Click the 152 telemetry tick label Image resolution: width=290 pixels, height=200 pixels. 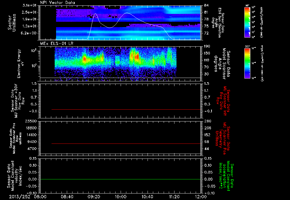(207, 135)
